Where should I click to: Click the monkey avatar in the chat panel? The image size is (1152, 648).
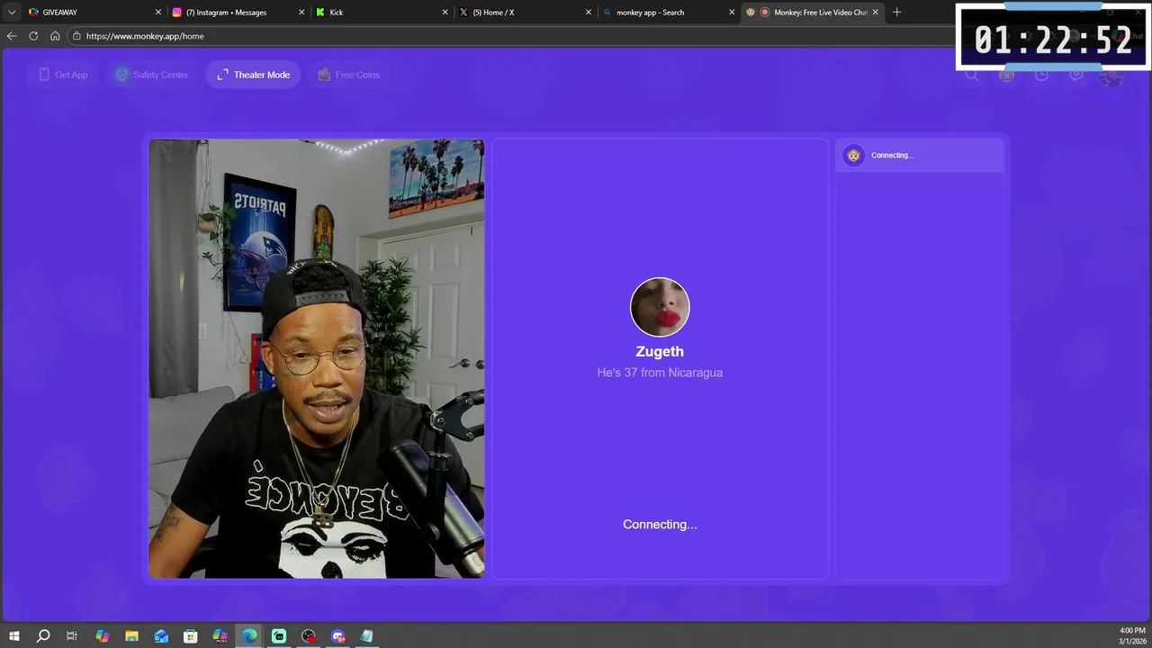[853, 156]
